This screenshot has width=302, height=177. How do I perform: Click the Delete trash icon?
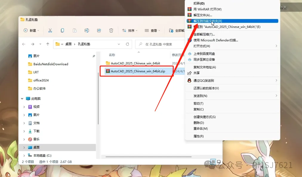pos(111,30)
